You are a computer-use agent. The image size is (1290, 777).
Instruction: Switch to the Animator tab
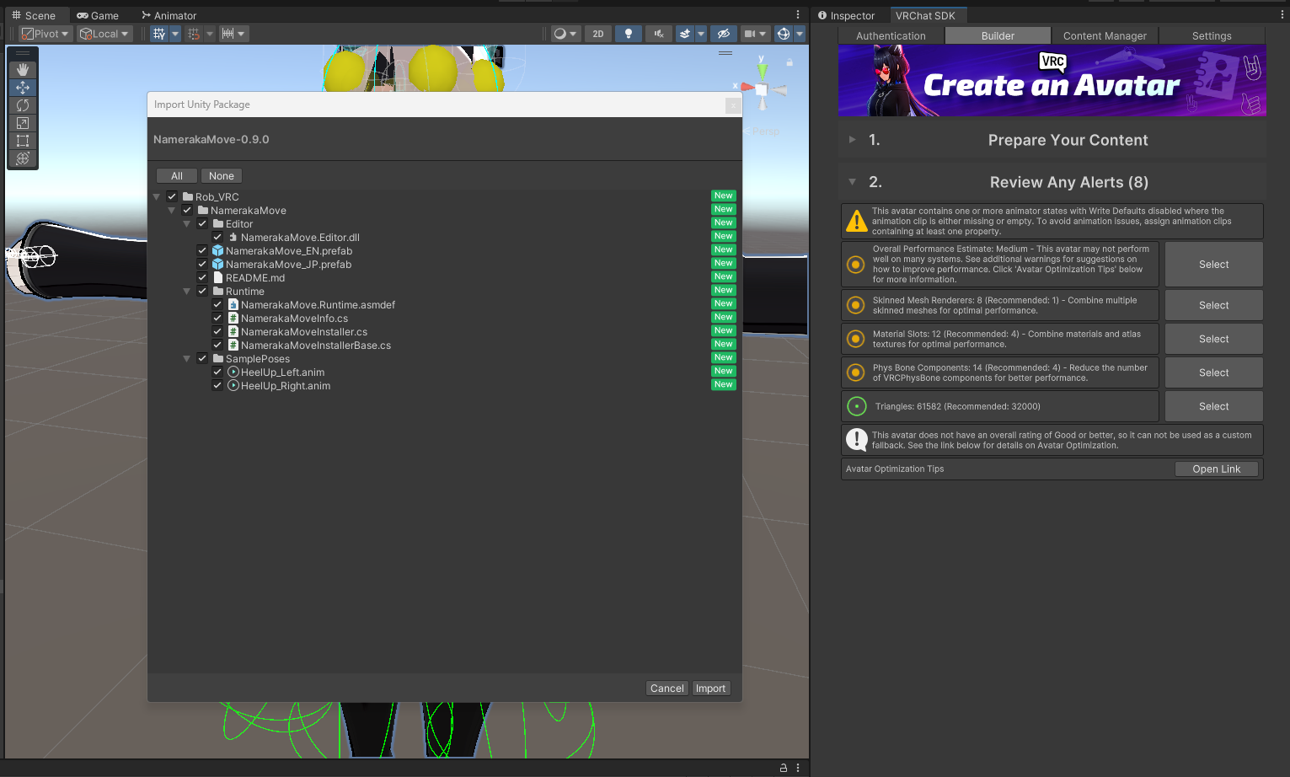click(x=169, y=15)
